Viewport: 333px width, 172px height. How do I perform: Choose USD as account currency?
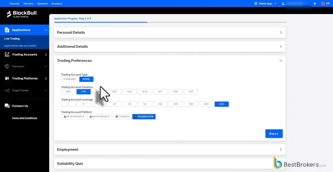[x=68, y=92]
